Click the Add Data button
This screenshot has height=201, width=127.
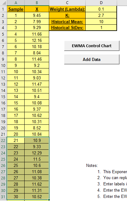coord(92,59)
